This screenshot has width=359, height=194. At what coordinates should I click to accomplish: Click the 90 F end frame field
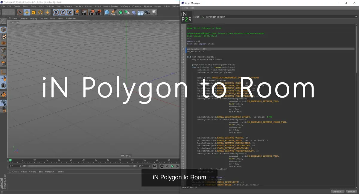(x=144, y=166)
